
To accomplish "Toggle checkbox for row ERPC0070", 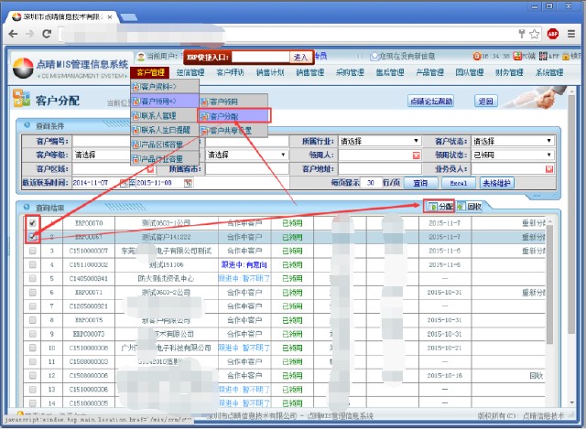I will pos(33,223).
